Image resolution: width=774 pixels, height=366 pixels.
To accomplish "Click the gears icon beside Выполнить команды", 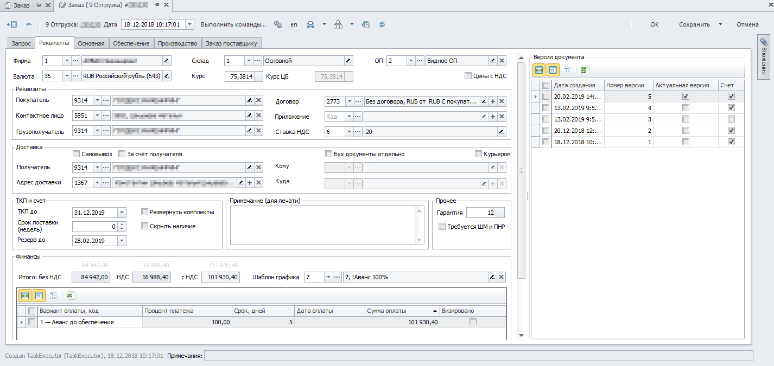I will tap(278, 24).
